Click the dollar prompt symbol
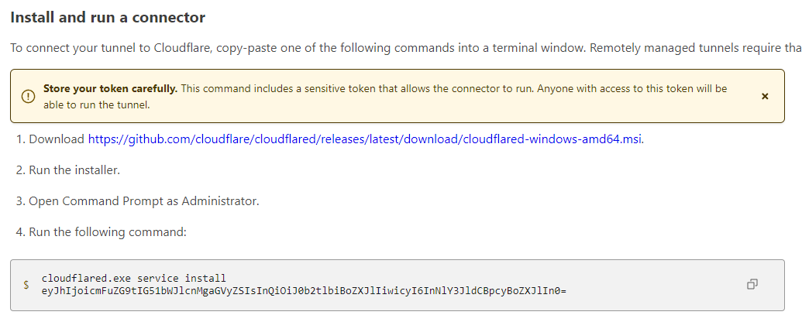Viewport: 802px width, 322px height. point(26,285)
